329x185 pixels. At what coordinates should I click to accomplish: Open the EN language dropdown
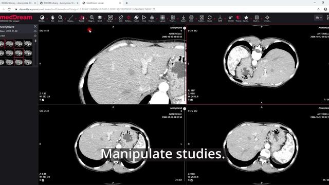coord(318,17)
